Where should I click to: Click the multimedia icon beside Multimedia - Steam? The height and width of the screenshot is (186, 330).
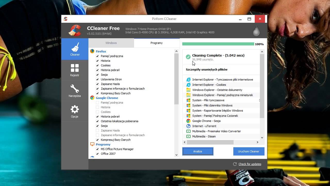pos(188,136)
